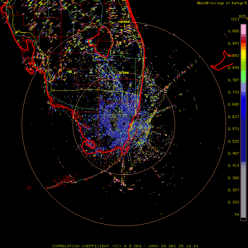
Task: Pick the gray segment of the color bar
Action: point(243,192)
